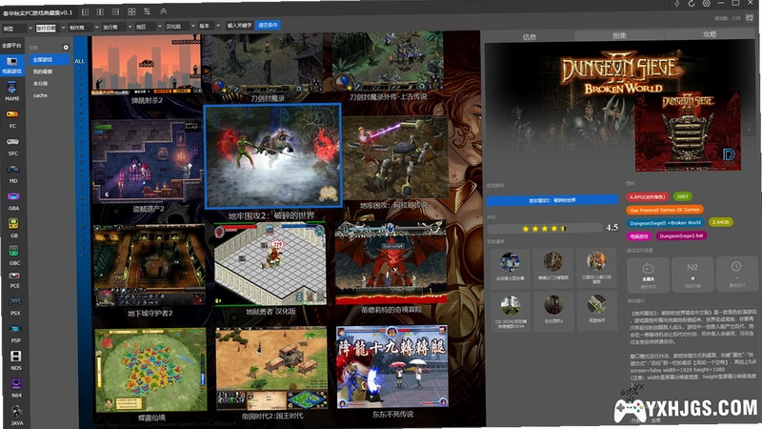The width and height of the screenshot is (762, 429).
Task: Launch game via blue 地牢围攻2 button
Action: (552, 200)
